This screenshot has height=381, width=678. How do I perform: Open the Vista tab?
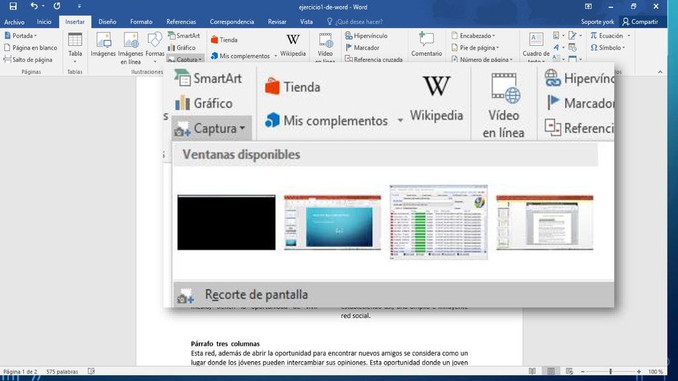[x=306, y=22]
